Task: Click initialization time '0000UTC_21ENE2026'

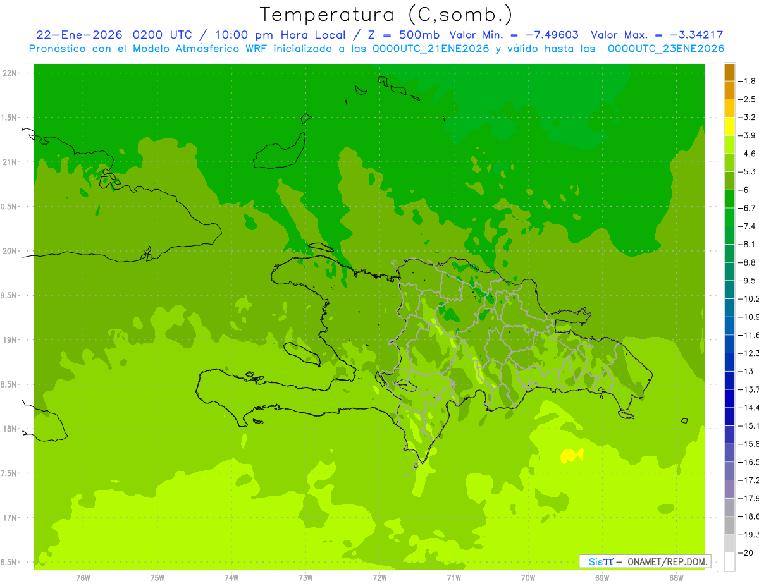Action: click(x=431, y=49)
